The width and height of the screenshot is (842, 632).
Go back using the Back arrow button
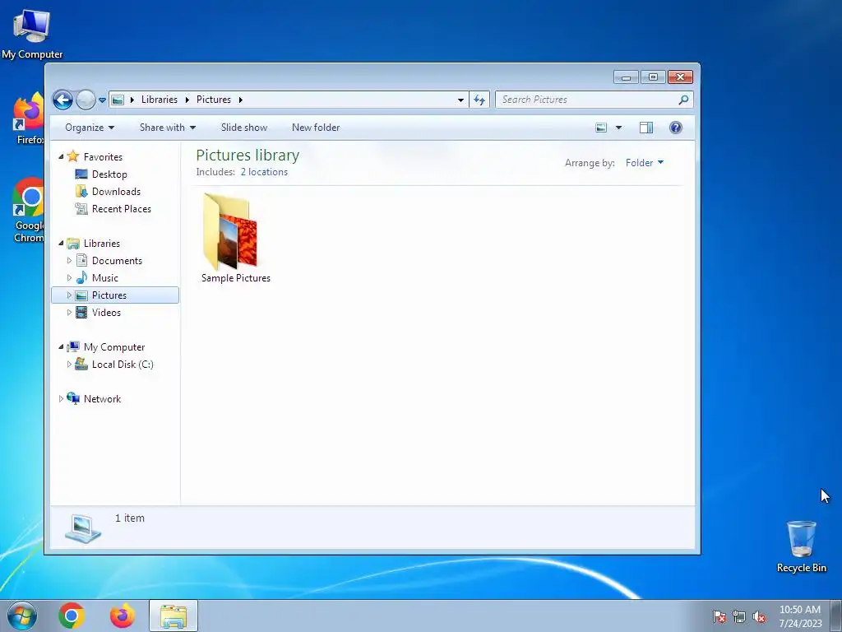(x=62, y=100)
